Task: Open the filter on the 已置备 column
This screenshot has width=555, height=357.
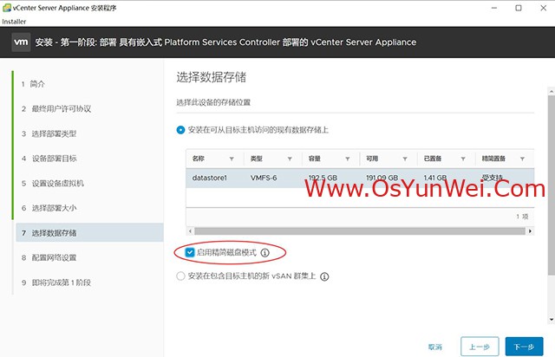Action: 462,159
